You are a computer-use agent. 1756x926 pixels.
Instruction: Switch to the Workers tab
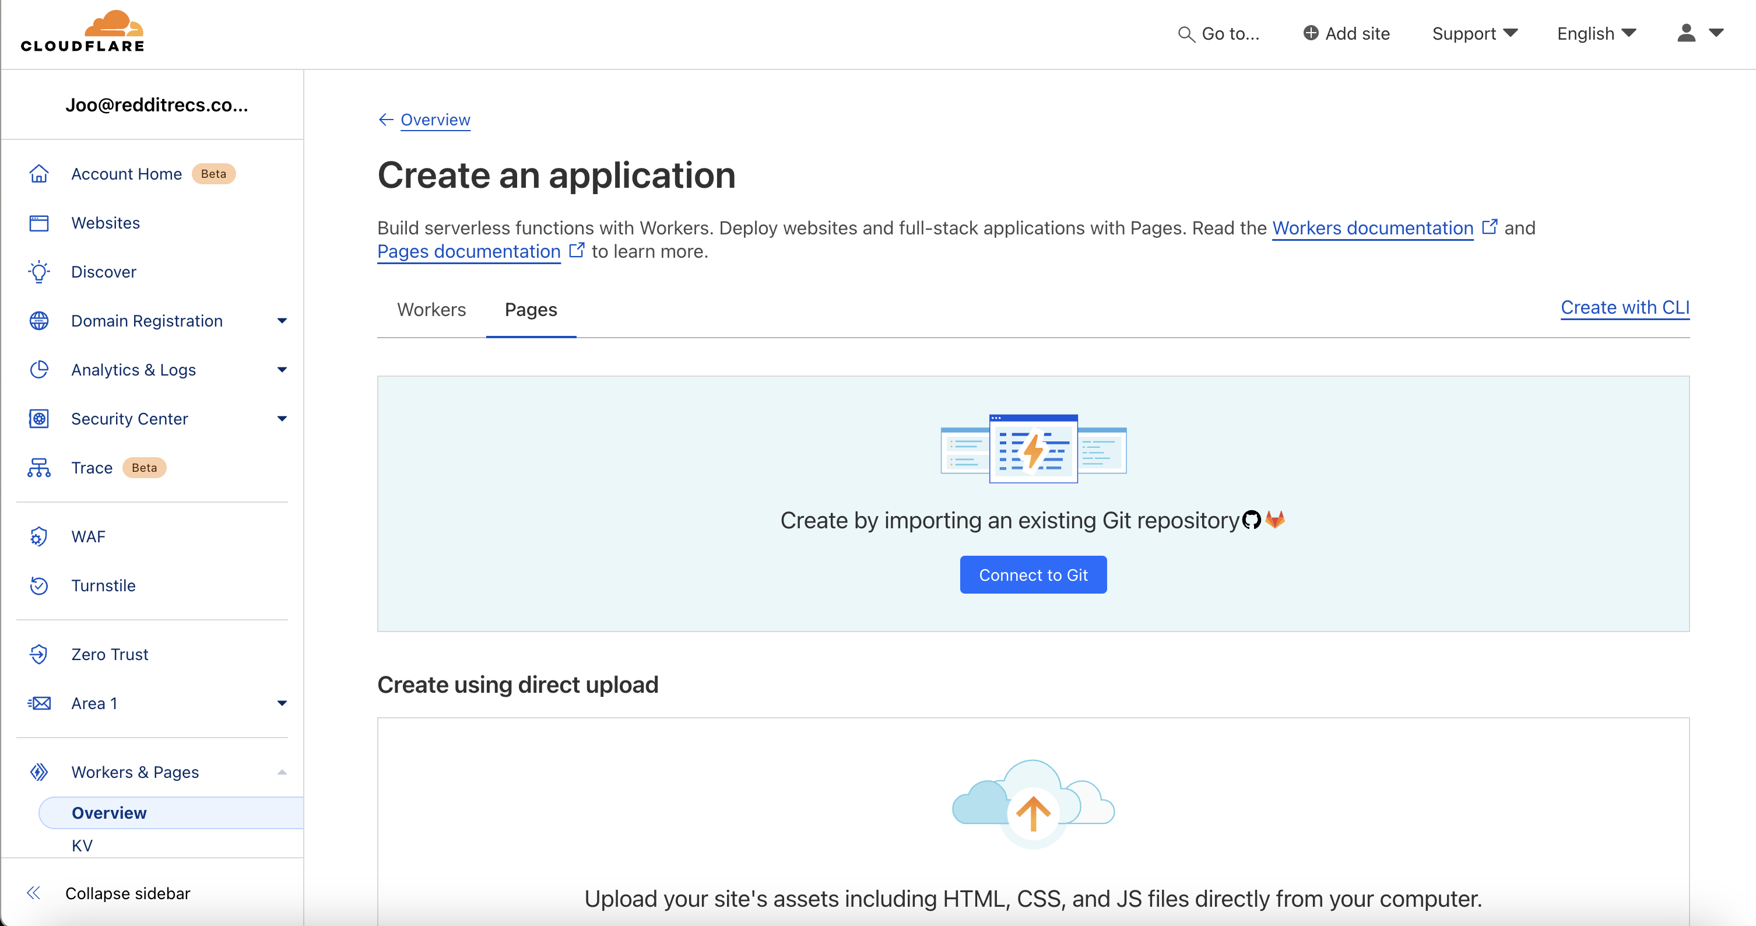coord(431,310)
